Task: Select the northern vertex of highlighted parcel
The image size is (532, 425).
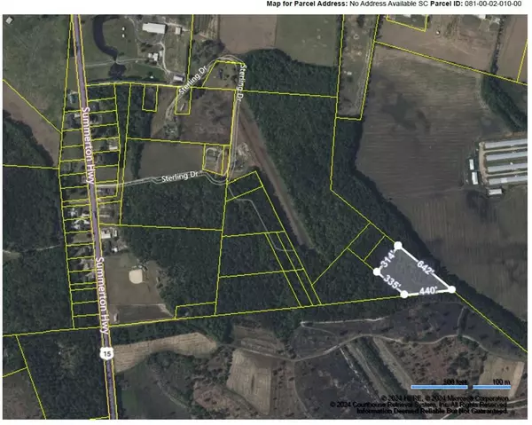Action: coord(398,246)
